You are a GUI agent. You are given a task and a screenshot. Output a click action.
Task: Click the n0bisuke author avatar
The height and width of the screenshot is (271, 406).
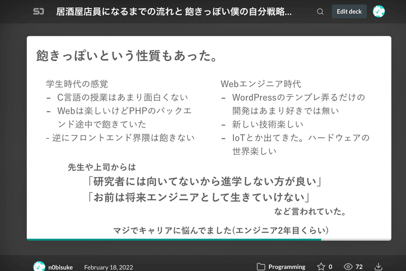pyautogui.click(x=39, y=266)
